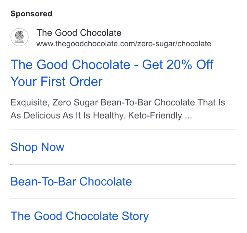This screenshot has width=247, height=233.
Task: Click the 'Your First Order' headline line
Action: point(57,81)
